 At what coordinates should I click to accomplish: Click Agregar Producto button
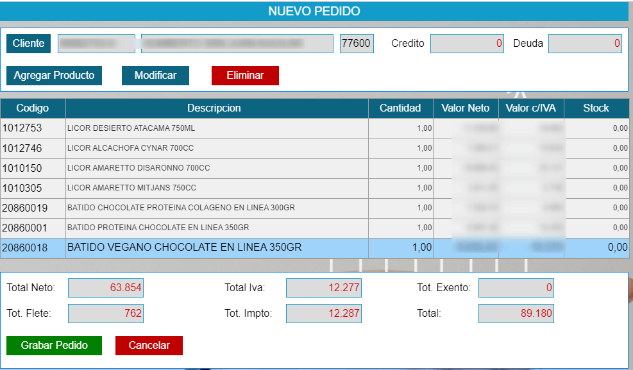(54, 76)
